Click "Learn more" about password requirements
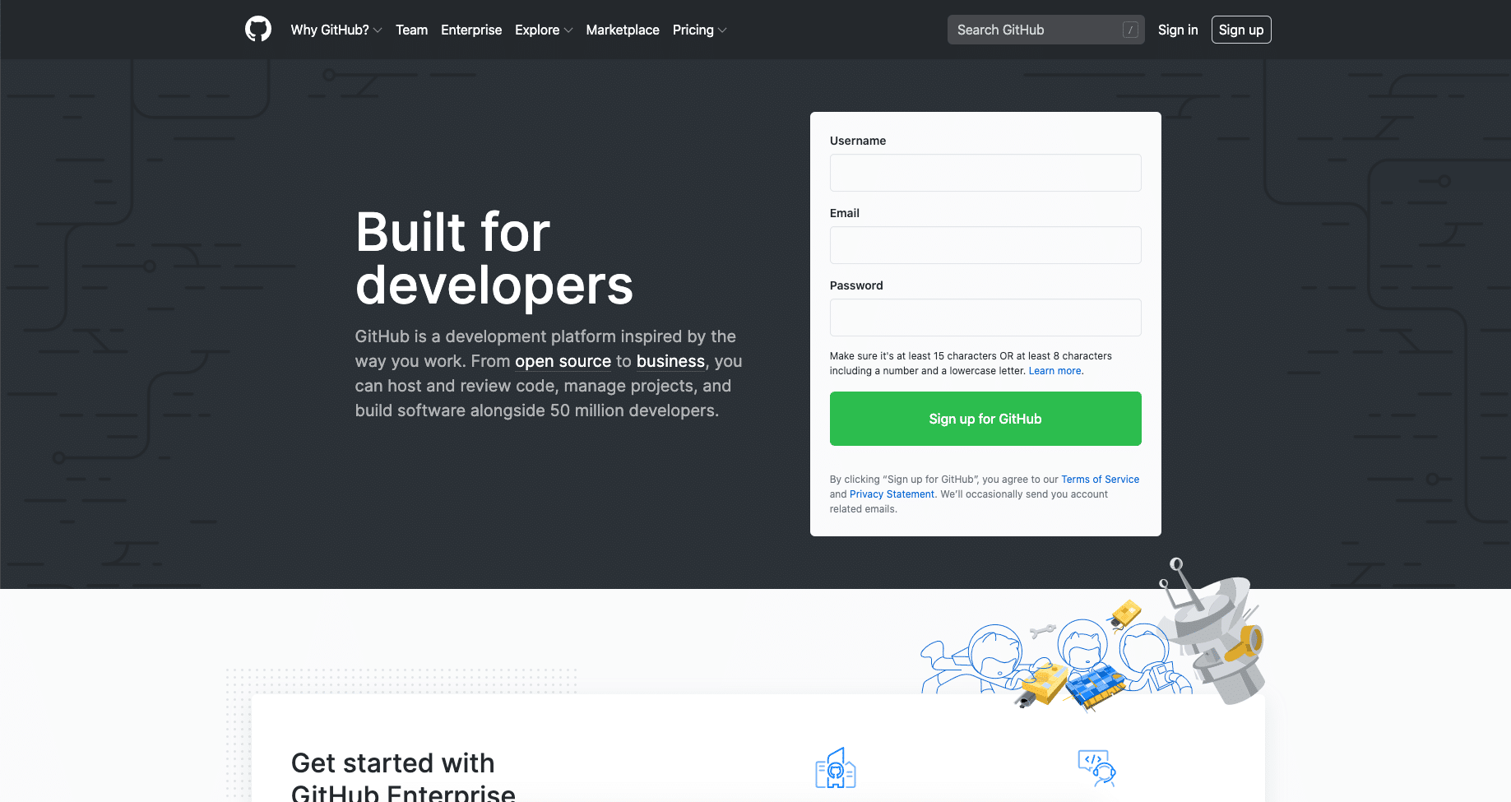The image size is (1511, 802). 1054,370
